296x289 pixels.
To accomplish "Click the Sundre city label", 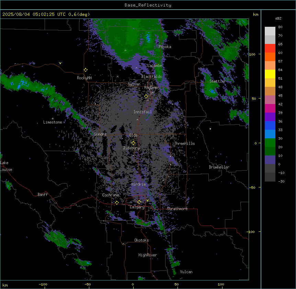I will pyautogui.click(x=100, y=134).
